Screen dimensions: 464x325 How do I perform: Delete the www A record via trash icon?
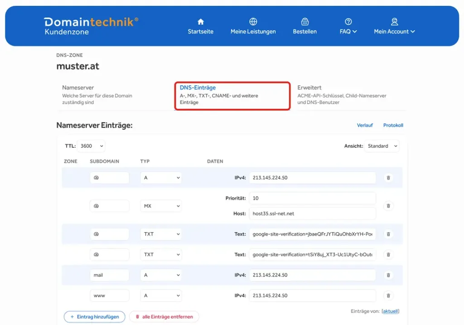point(388,296)
